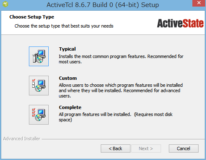Click the ActiveState logo

click(x=180, y=23)
